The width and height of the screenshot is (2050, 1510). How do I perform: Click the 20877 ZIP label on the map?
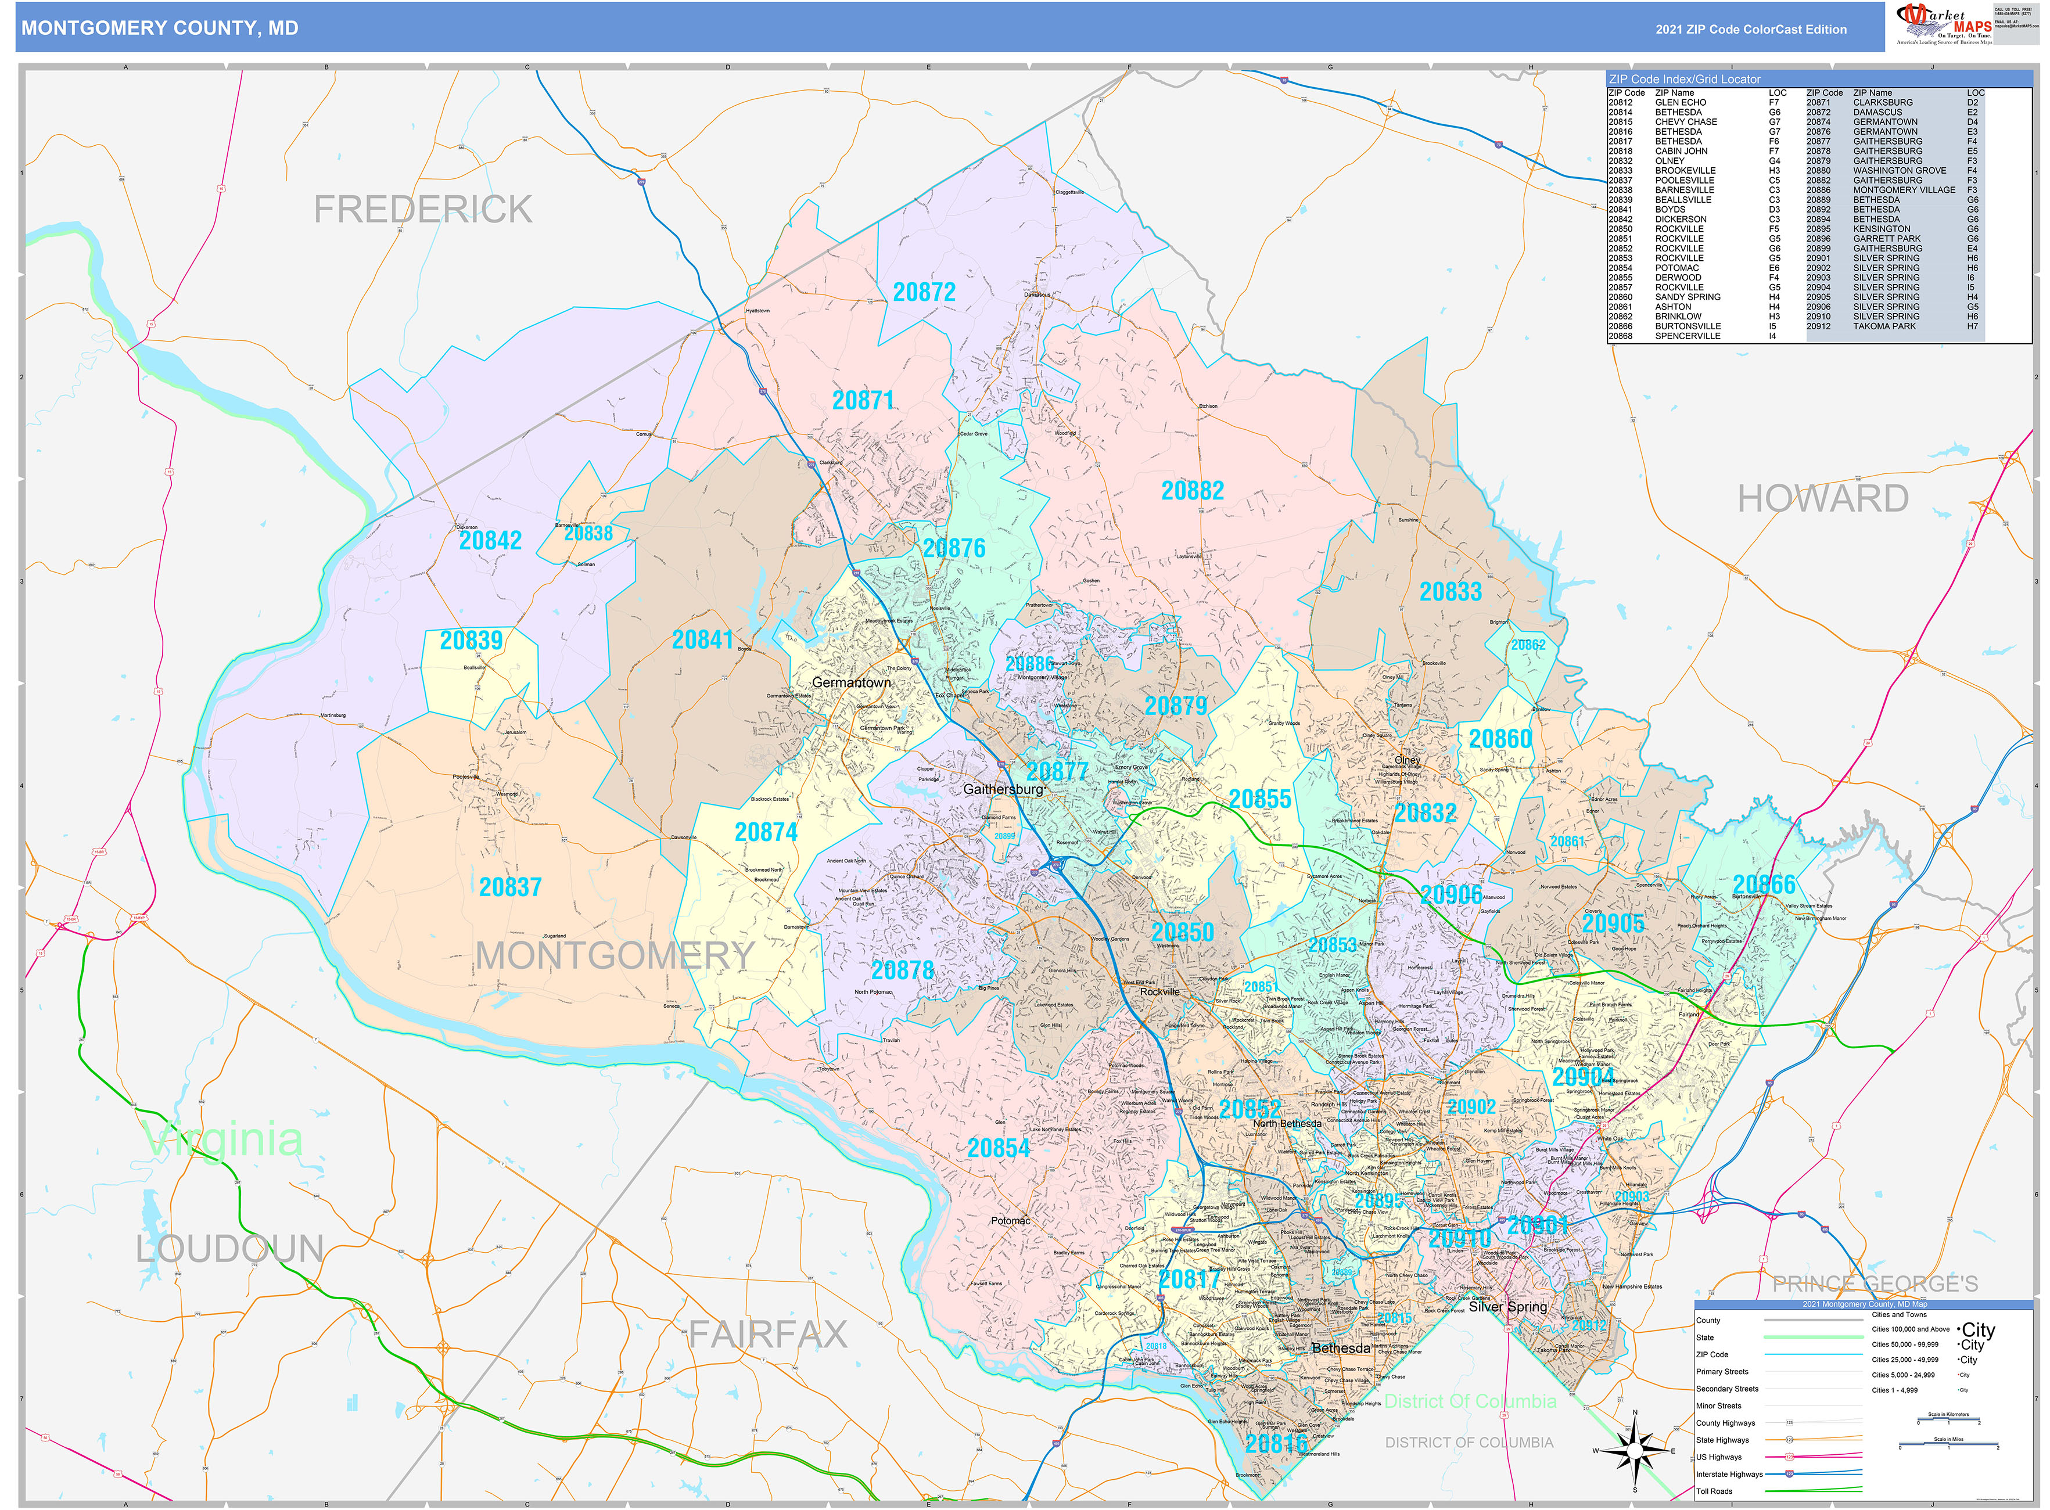pyautogui.click(x=1057, y=771)
